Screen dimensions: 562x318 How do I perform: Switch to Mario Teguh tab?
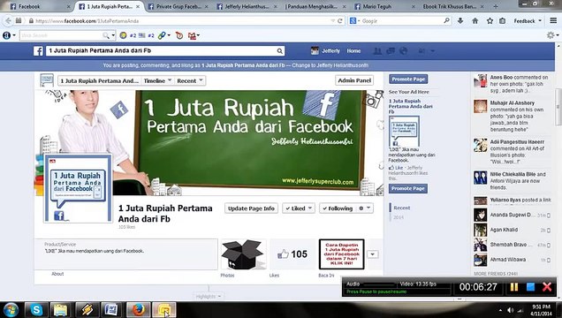point(385,6)
